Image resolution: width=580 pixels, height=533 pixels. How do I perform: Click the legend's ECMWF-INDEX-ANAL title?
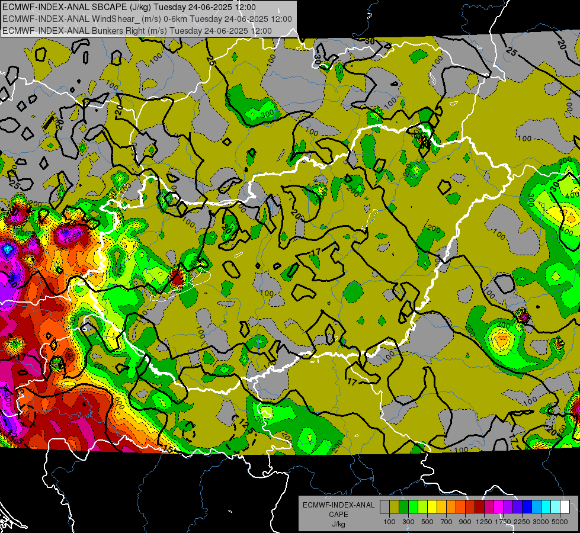[338, 505]
